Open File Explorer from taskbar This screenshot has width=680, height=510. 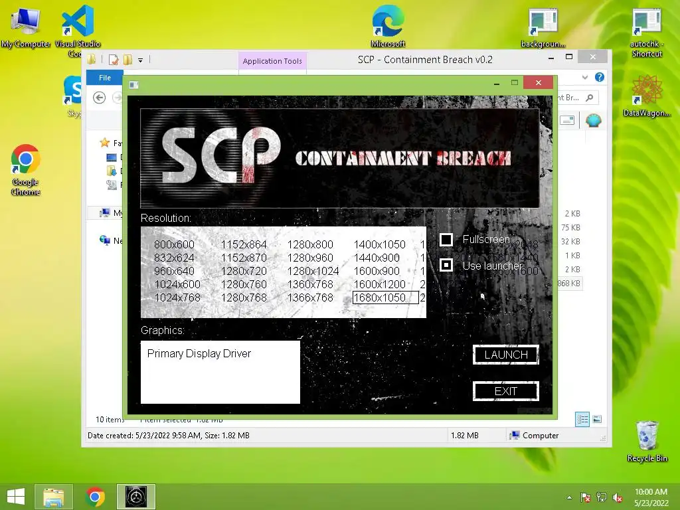click(x=54, y=497)
